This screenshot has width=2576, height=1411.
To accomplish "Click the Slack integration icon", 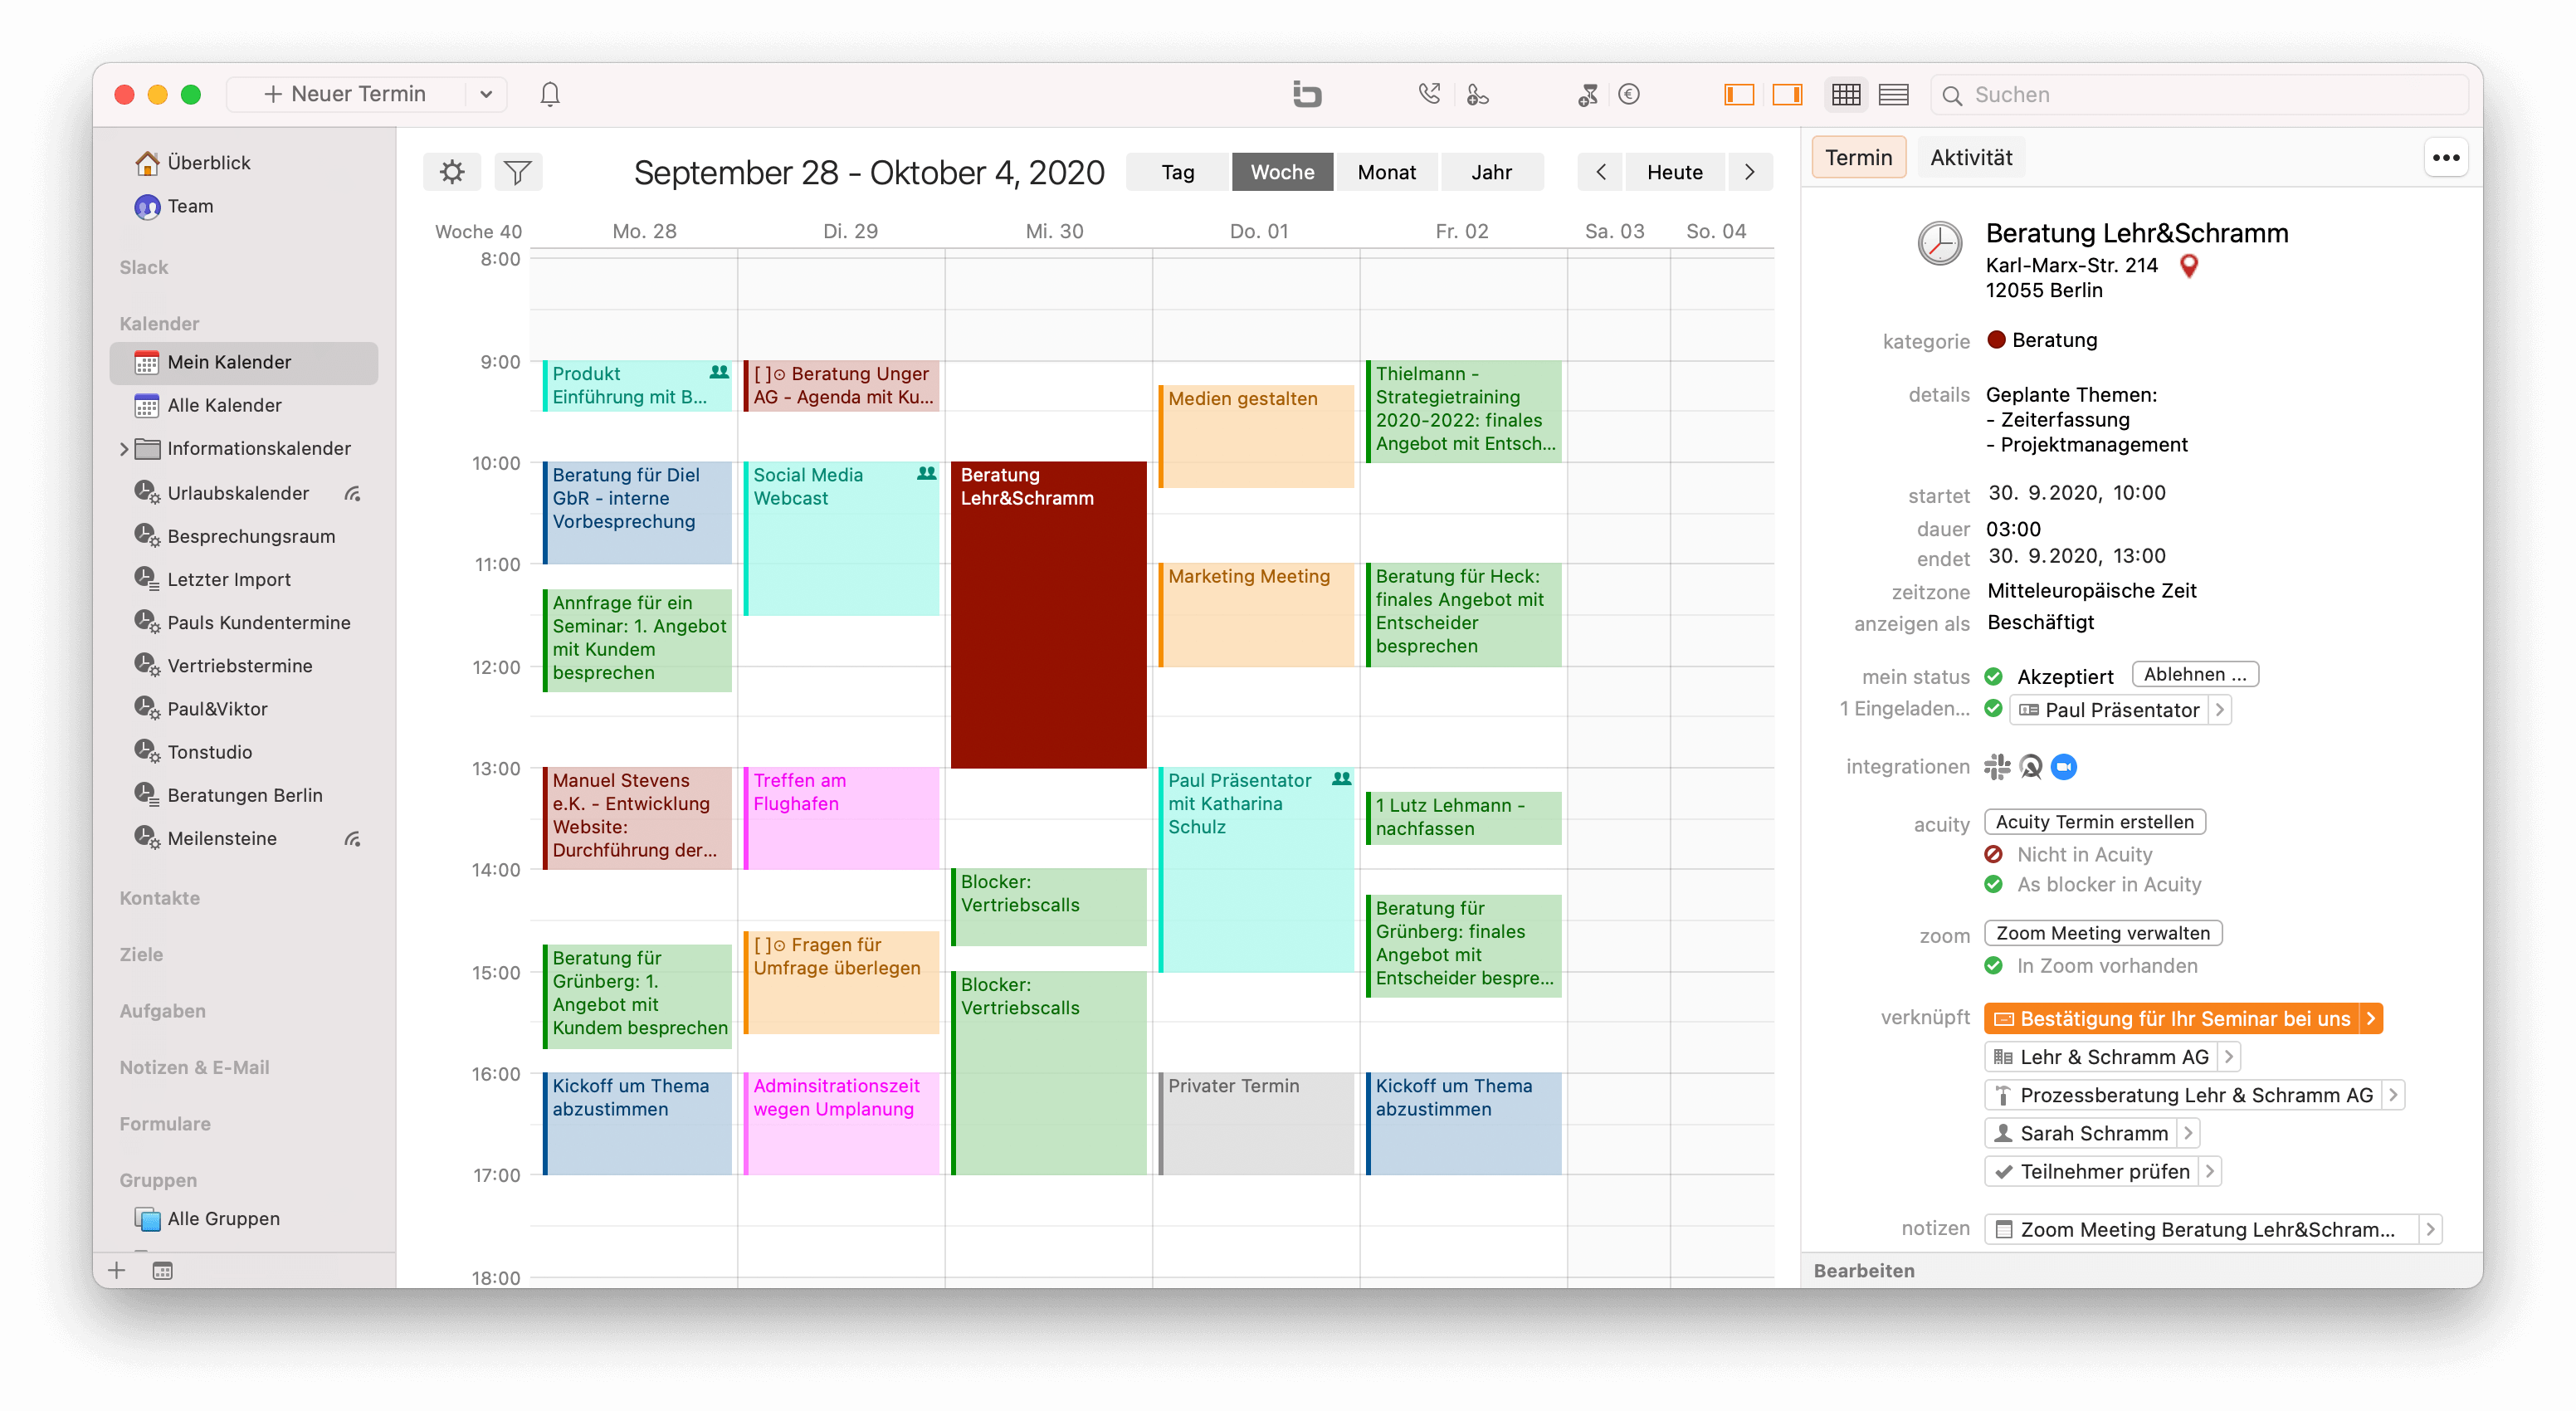I will tap(1997, 767).
